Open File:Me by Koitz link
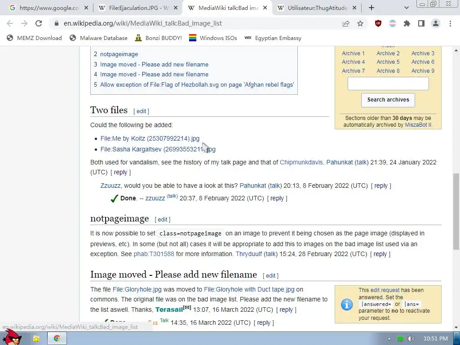 click(x=150, y=138)
